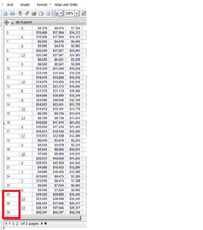
Task: Go to previous page arrow in pager
Action: pyautogui.click(x=10, y=223)
